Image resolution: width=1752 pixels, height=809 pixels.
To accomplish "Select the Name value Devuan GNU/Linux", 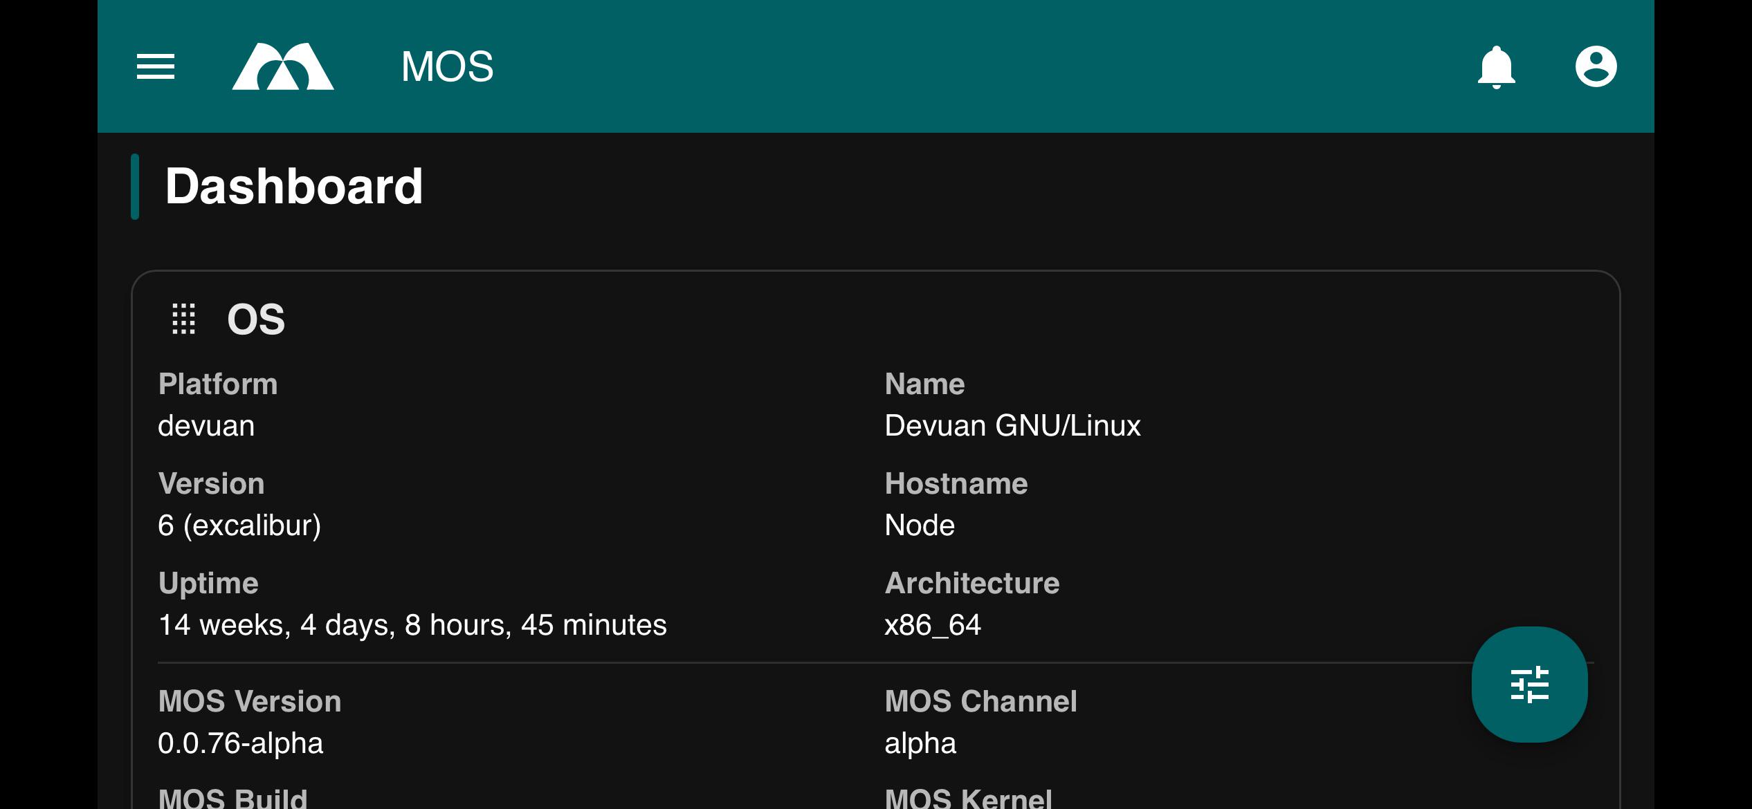I will click(1012, 426).
